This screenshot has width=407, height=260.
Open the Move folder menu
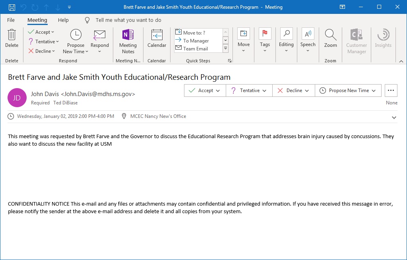[244, 40]
